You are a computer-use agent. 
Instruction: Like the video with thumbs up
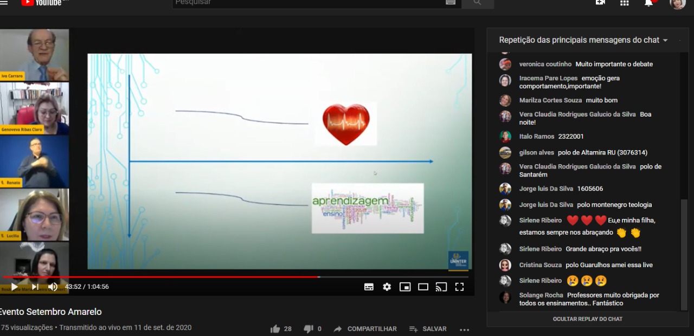click(275, 329)
